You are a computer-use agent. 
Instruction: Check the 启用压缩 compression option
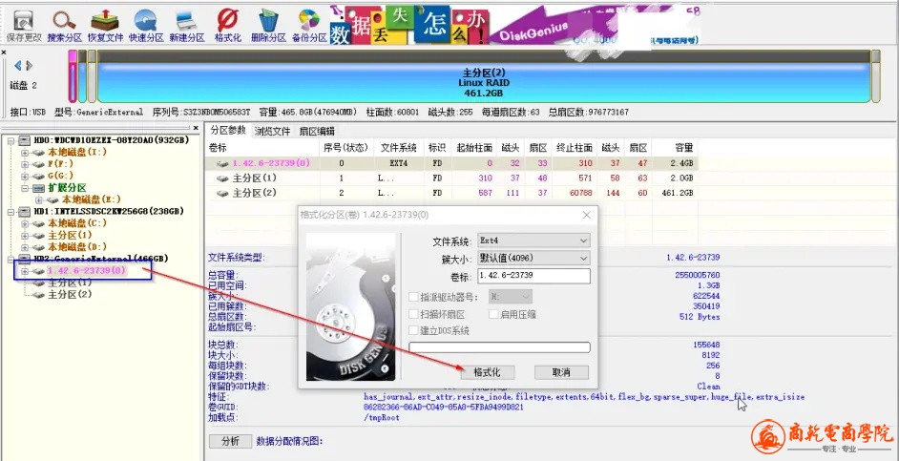pyautogui.click(x=494, y=314)
